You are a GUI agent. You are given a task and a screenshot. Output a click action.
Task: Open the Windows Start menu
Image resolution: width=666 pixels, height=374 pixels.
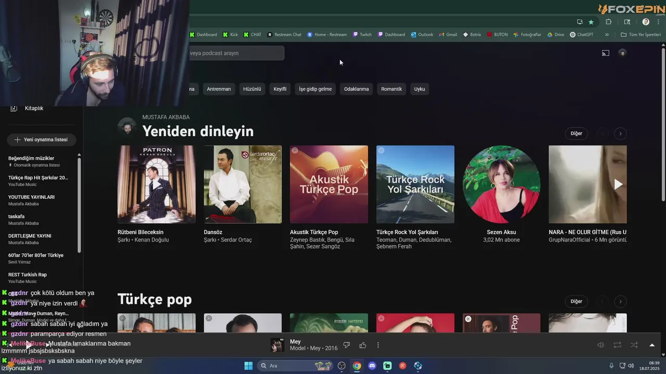pyautogui.click(x=248, y=366)
